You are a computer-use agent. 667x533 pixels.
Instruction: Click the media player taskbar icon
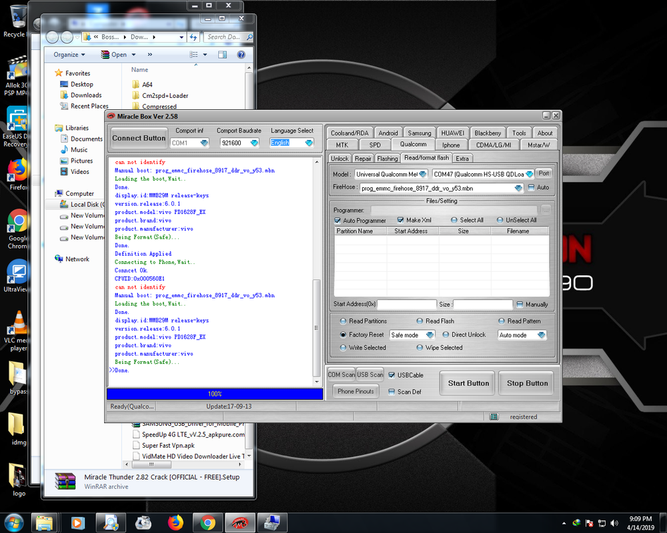77,522
